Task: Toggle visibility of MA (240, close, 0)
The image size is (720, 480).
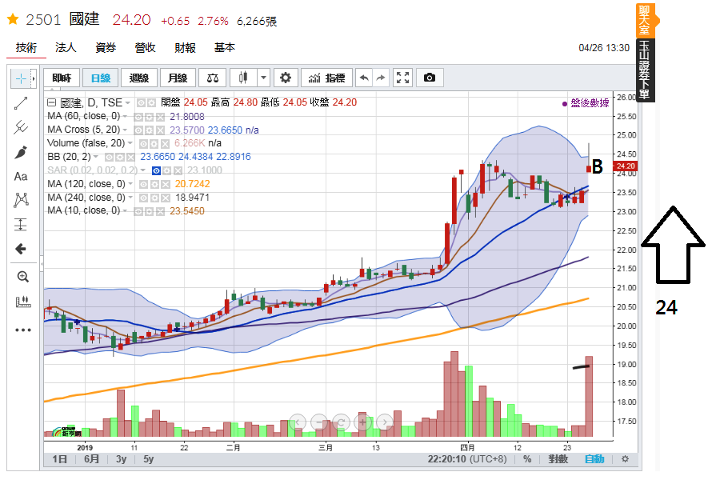Action: [x=144, y=198]
